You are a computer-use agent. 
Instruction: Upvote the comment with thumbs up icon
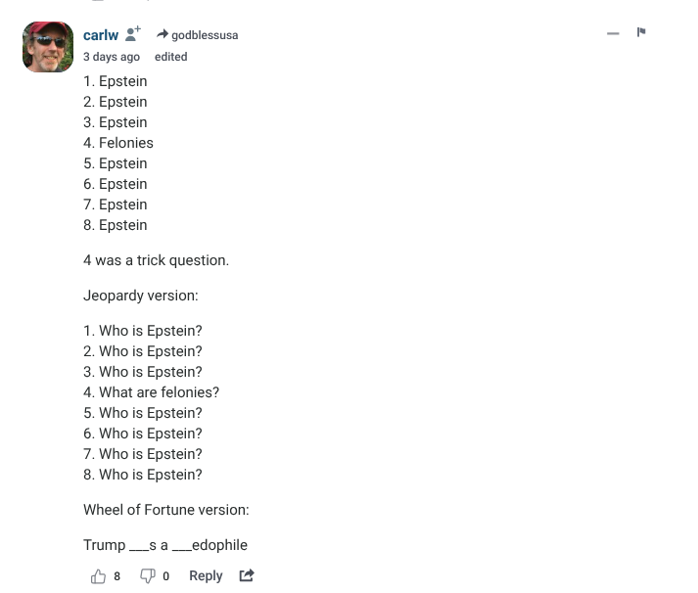(x=98, y=576)
